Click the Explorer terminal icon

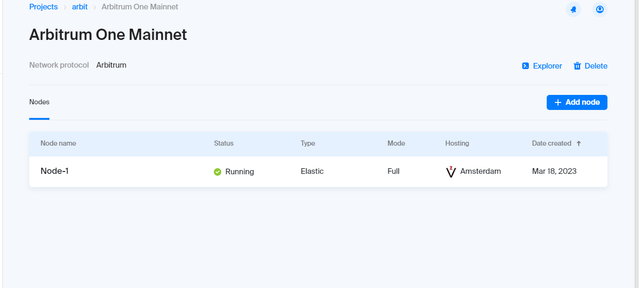point(526,66)
